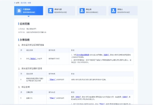Viewport: 153px width, 105px height.
Task: Switch to the 采购人 tab
Action: click(123, 11)
